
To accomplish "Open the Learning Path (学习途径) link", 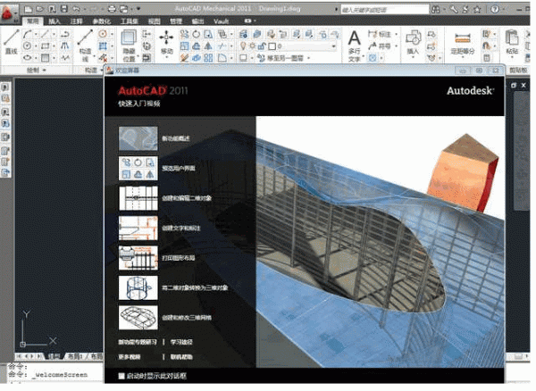I will (181, 342).
